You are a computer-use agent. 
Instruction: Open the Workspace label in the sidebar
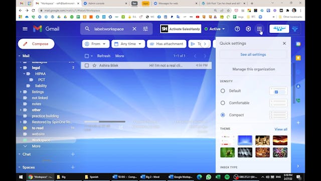click(41, 140)
